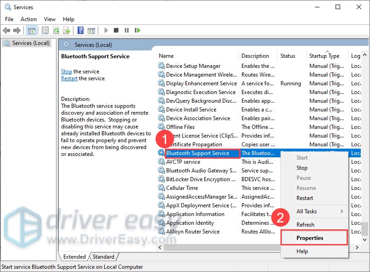Expand the All Tasks submenu arrow
Viewport: 370px width, 272px height.
coord(342,211)
